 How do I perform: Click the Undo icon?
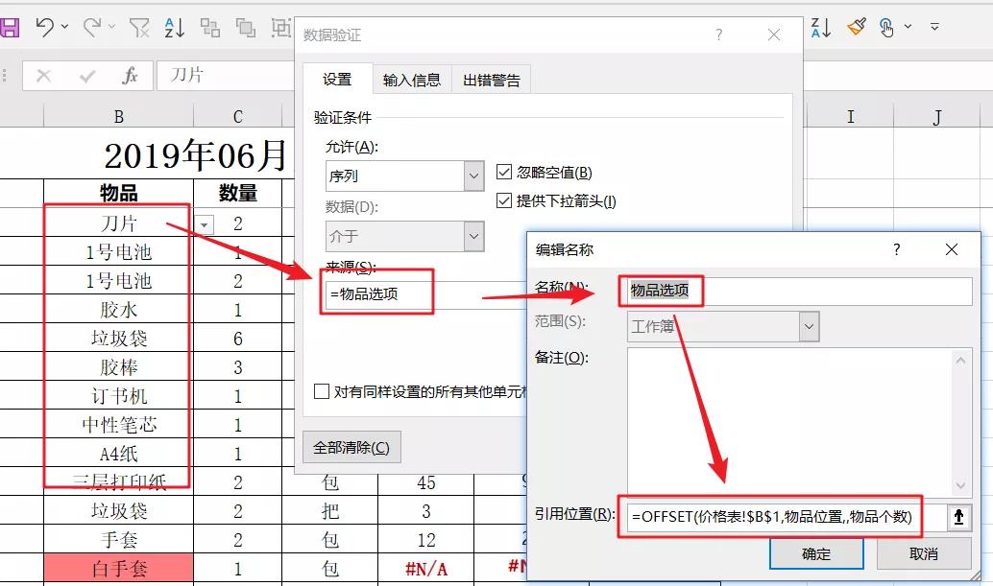[x=46, y=27]
